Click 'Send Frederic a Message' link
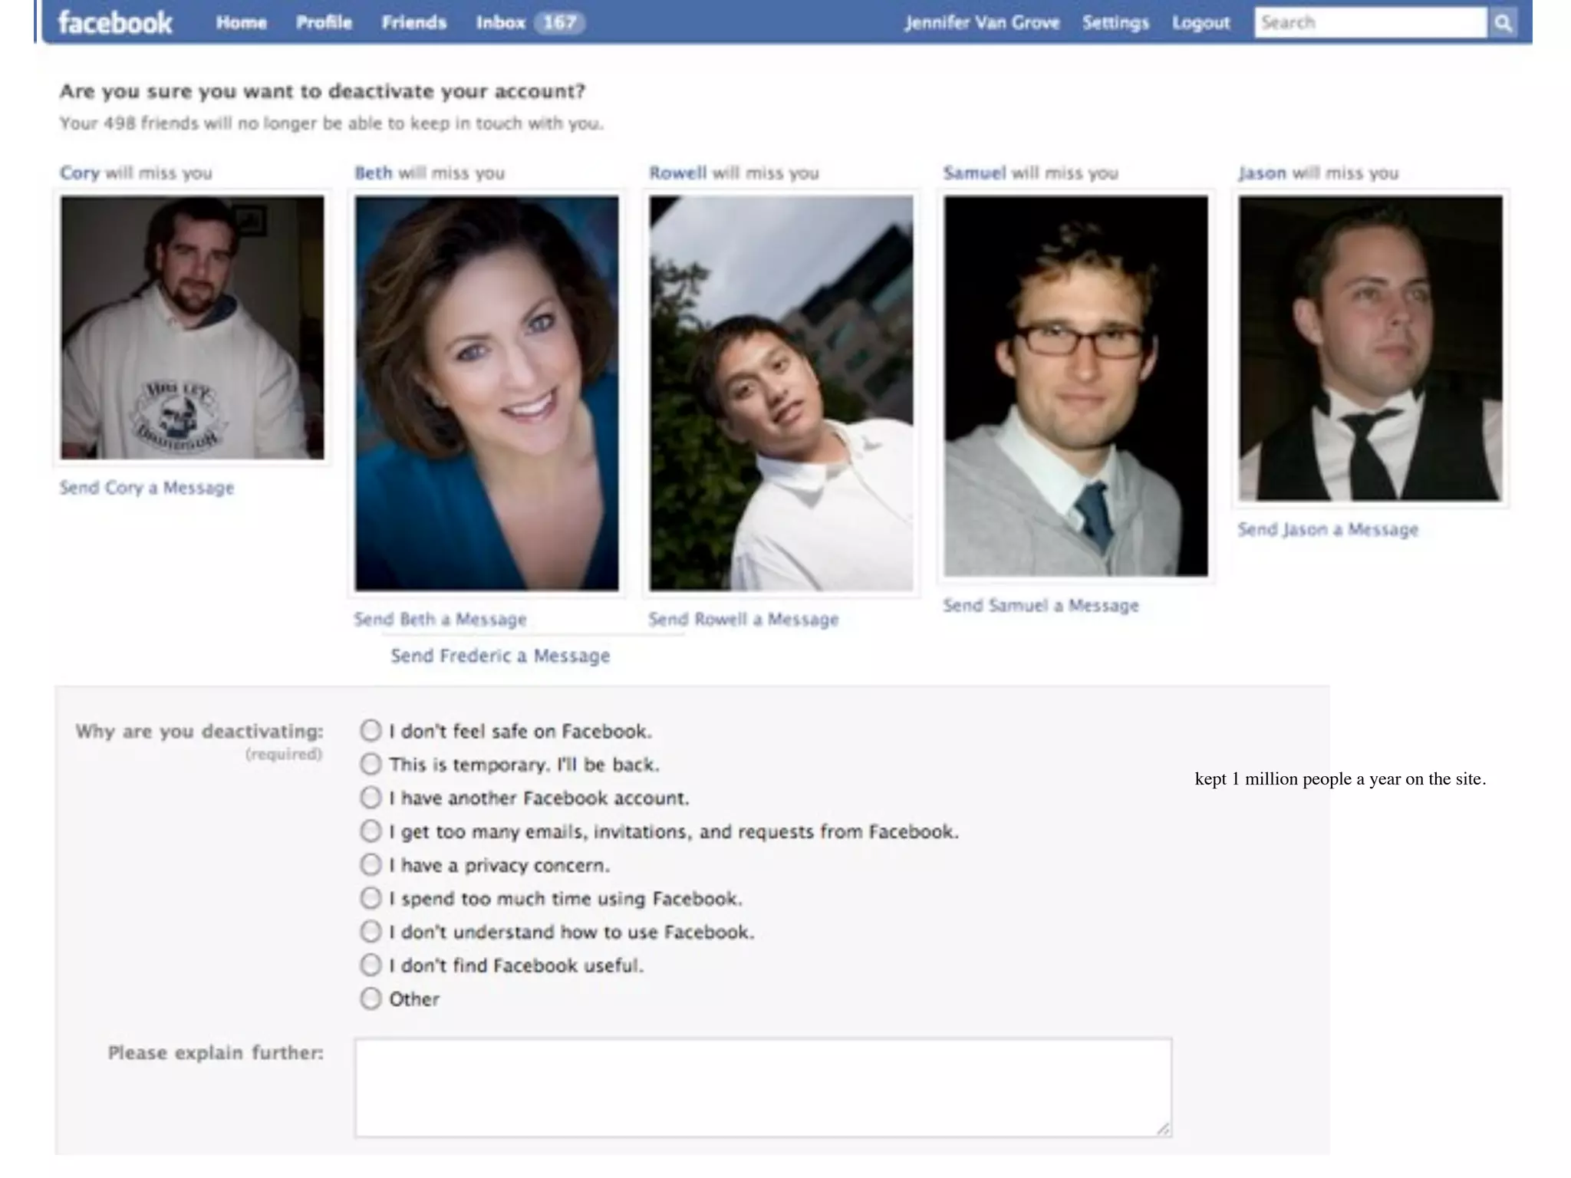Viewport: 1571px width, 1178px height. click(500, 656)
